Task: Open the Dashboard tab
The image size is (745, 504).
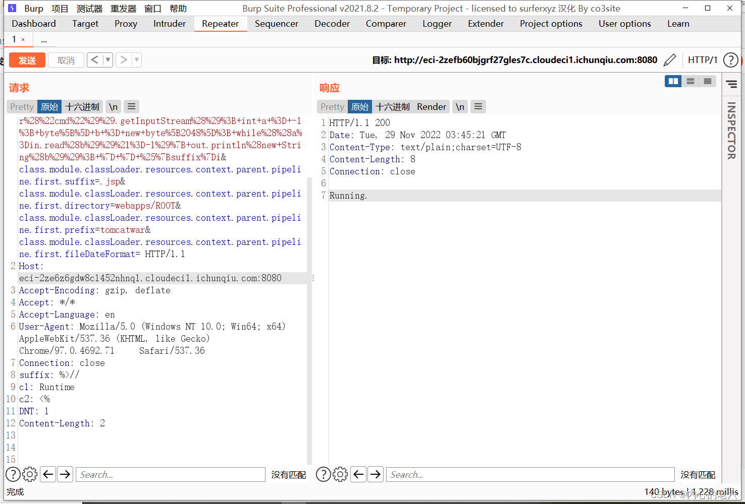Action: (x=34, y=24)
